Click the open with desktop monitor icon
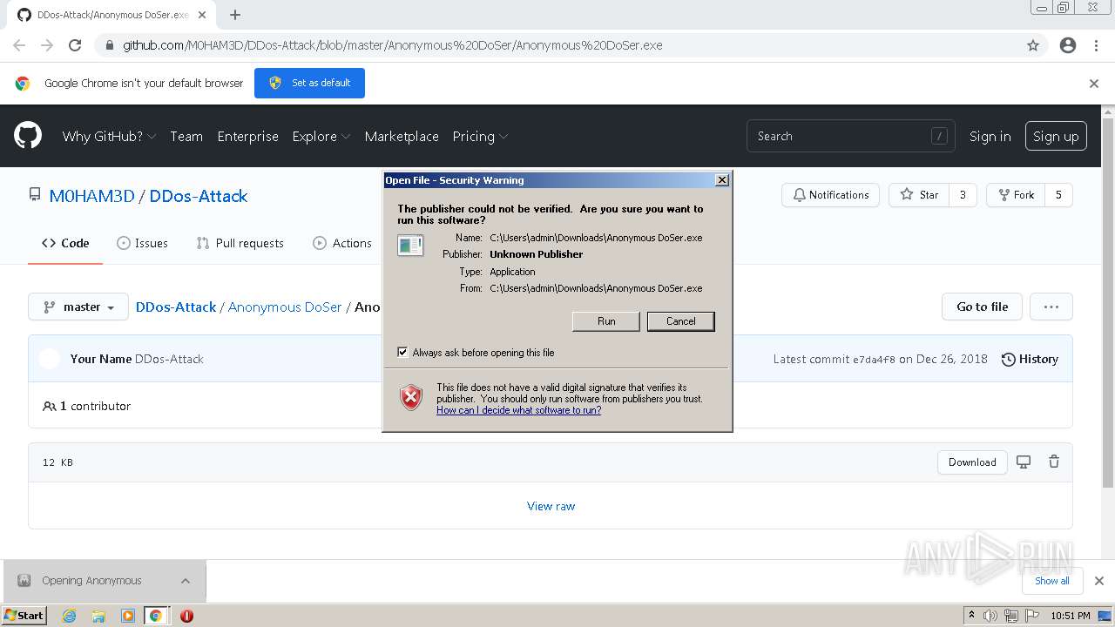This screenshot has height=627, width=1115. 1024,462
